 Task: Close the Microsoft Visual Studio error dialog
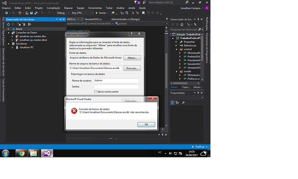point(152,98)
